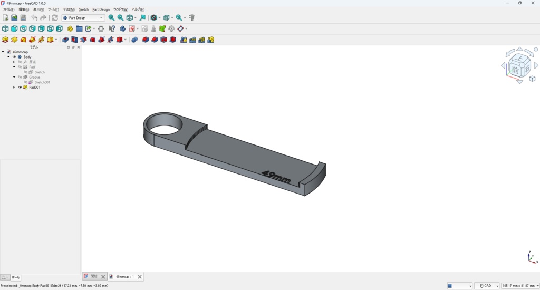The width and height of the screenshot is (540, 290).
Task: Undo the last action
Action: click(34, 17)
